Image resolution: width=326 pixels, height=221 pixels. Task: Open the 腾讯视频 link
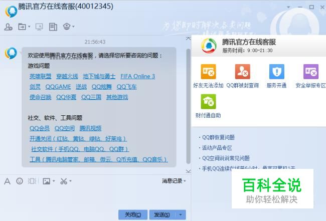point(90,128)
